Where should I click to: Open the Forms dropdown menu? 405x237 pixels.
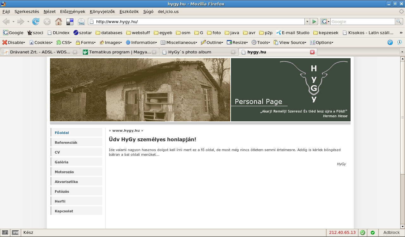click(x=85, y=42)
